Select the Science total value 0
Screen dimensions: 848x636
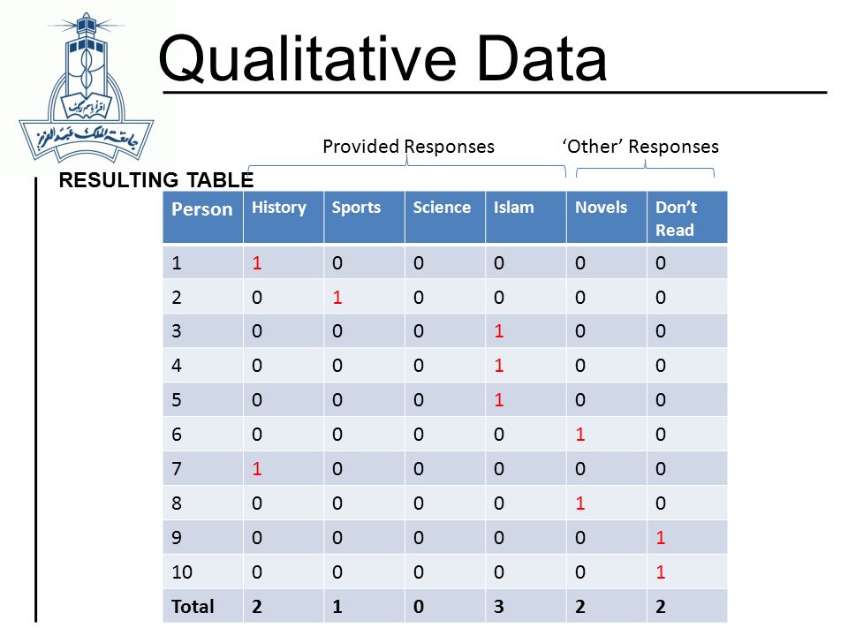click(x=419, y=607)
